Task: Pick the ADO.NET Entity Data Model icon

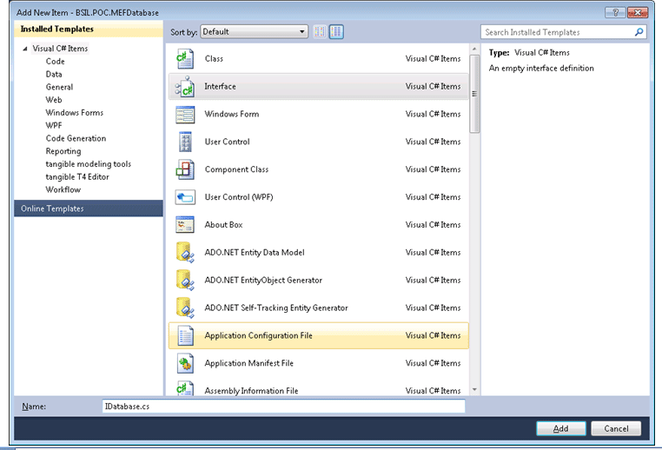Action: click(185, 253)
